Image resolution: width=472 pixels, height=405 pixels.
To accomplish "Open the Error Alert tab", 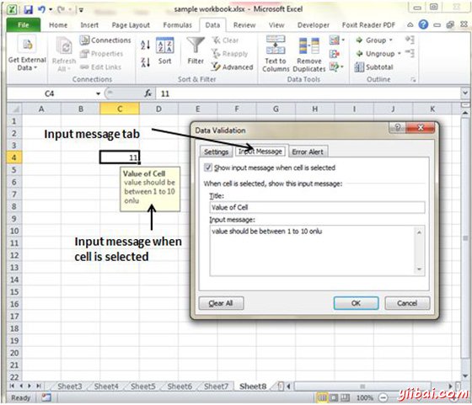I will tap(308, 152).
